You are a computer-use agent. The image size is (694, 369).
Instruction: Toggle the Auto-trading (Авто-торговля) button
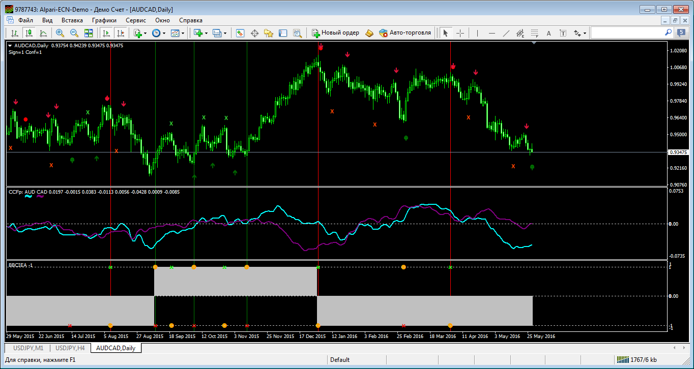[405, 33]
